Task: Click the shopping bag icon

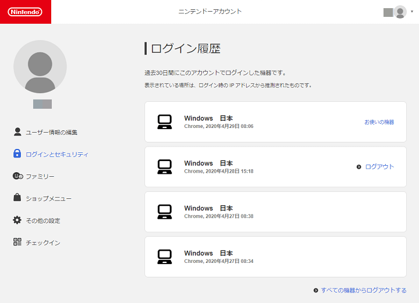Action: coord(17,198)
